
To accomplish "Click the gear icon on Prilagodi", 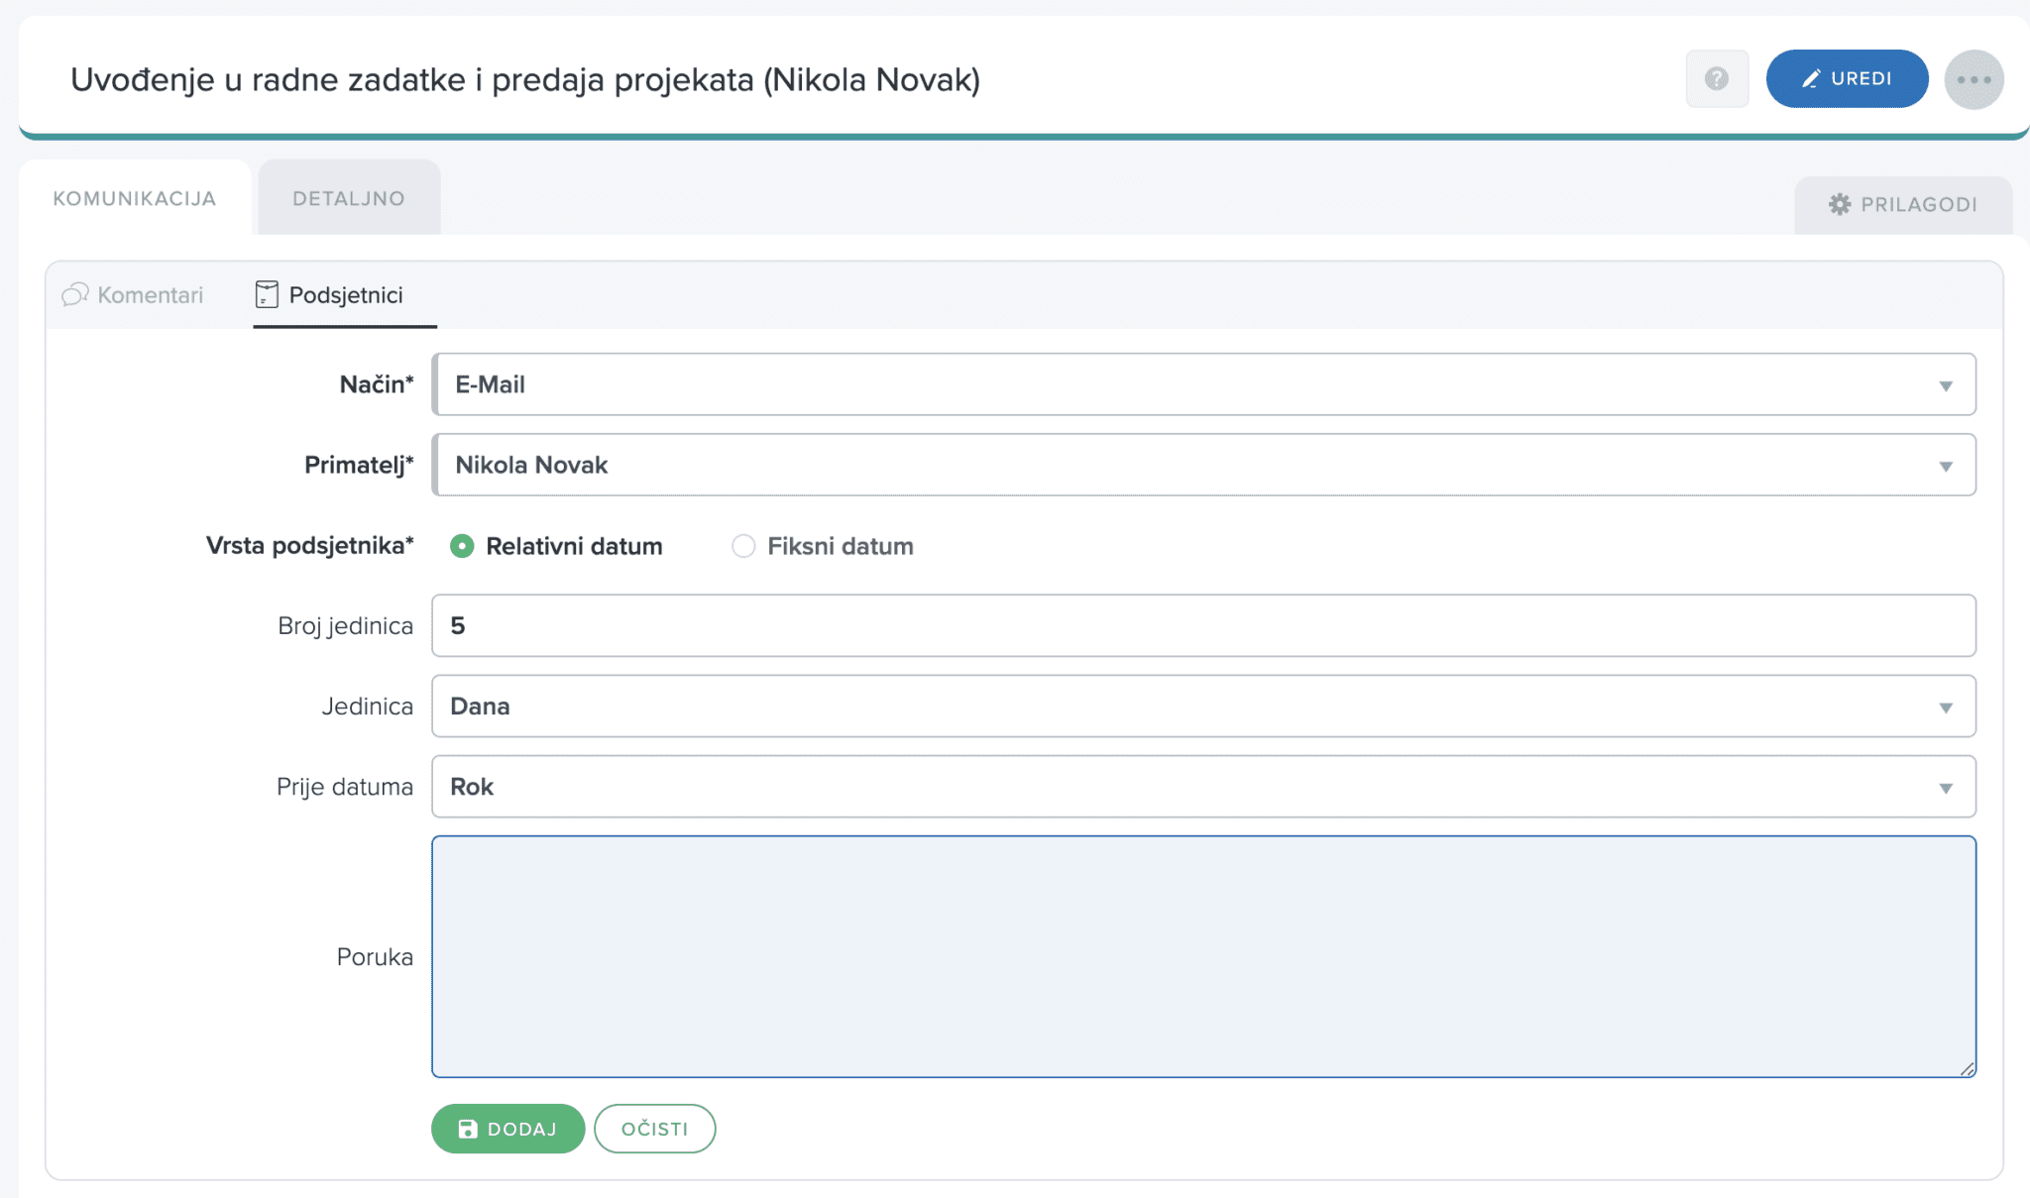I will pos(1840,204).
